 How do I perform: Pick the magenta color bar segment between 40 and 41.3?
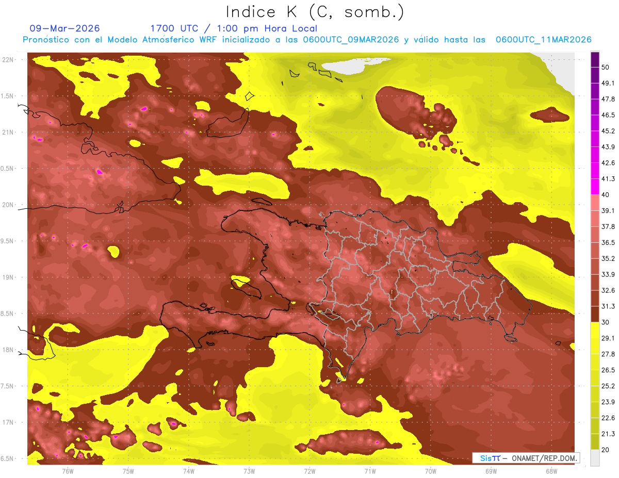click(595, 187)
